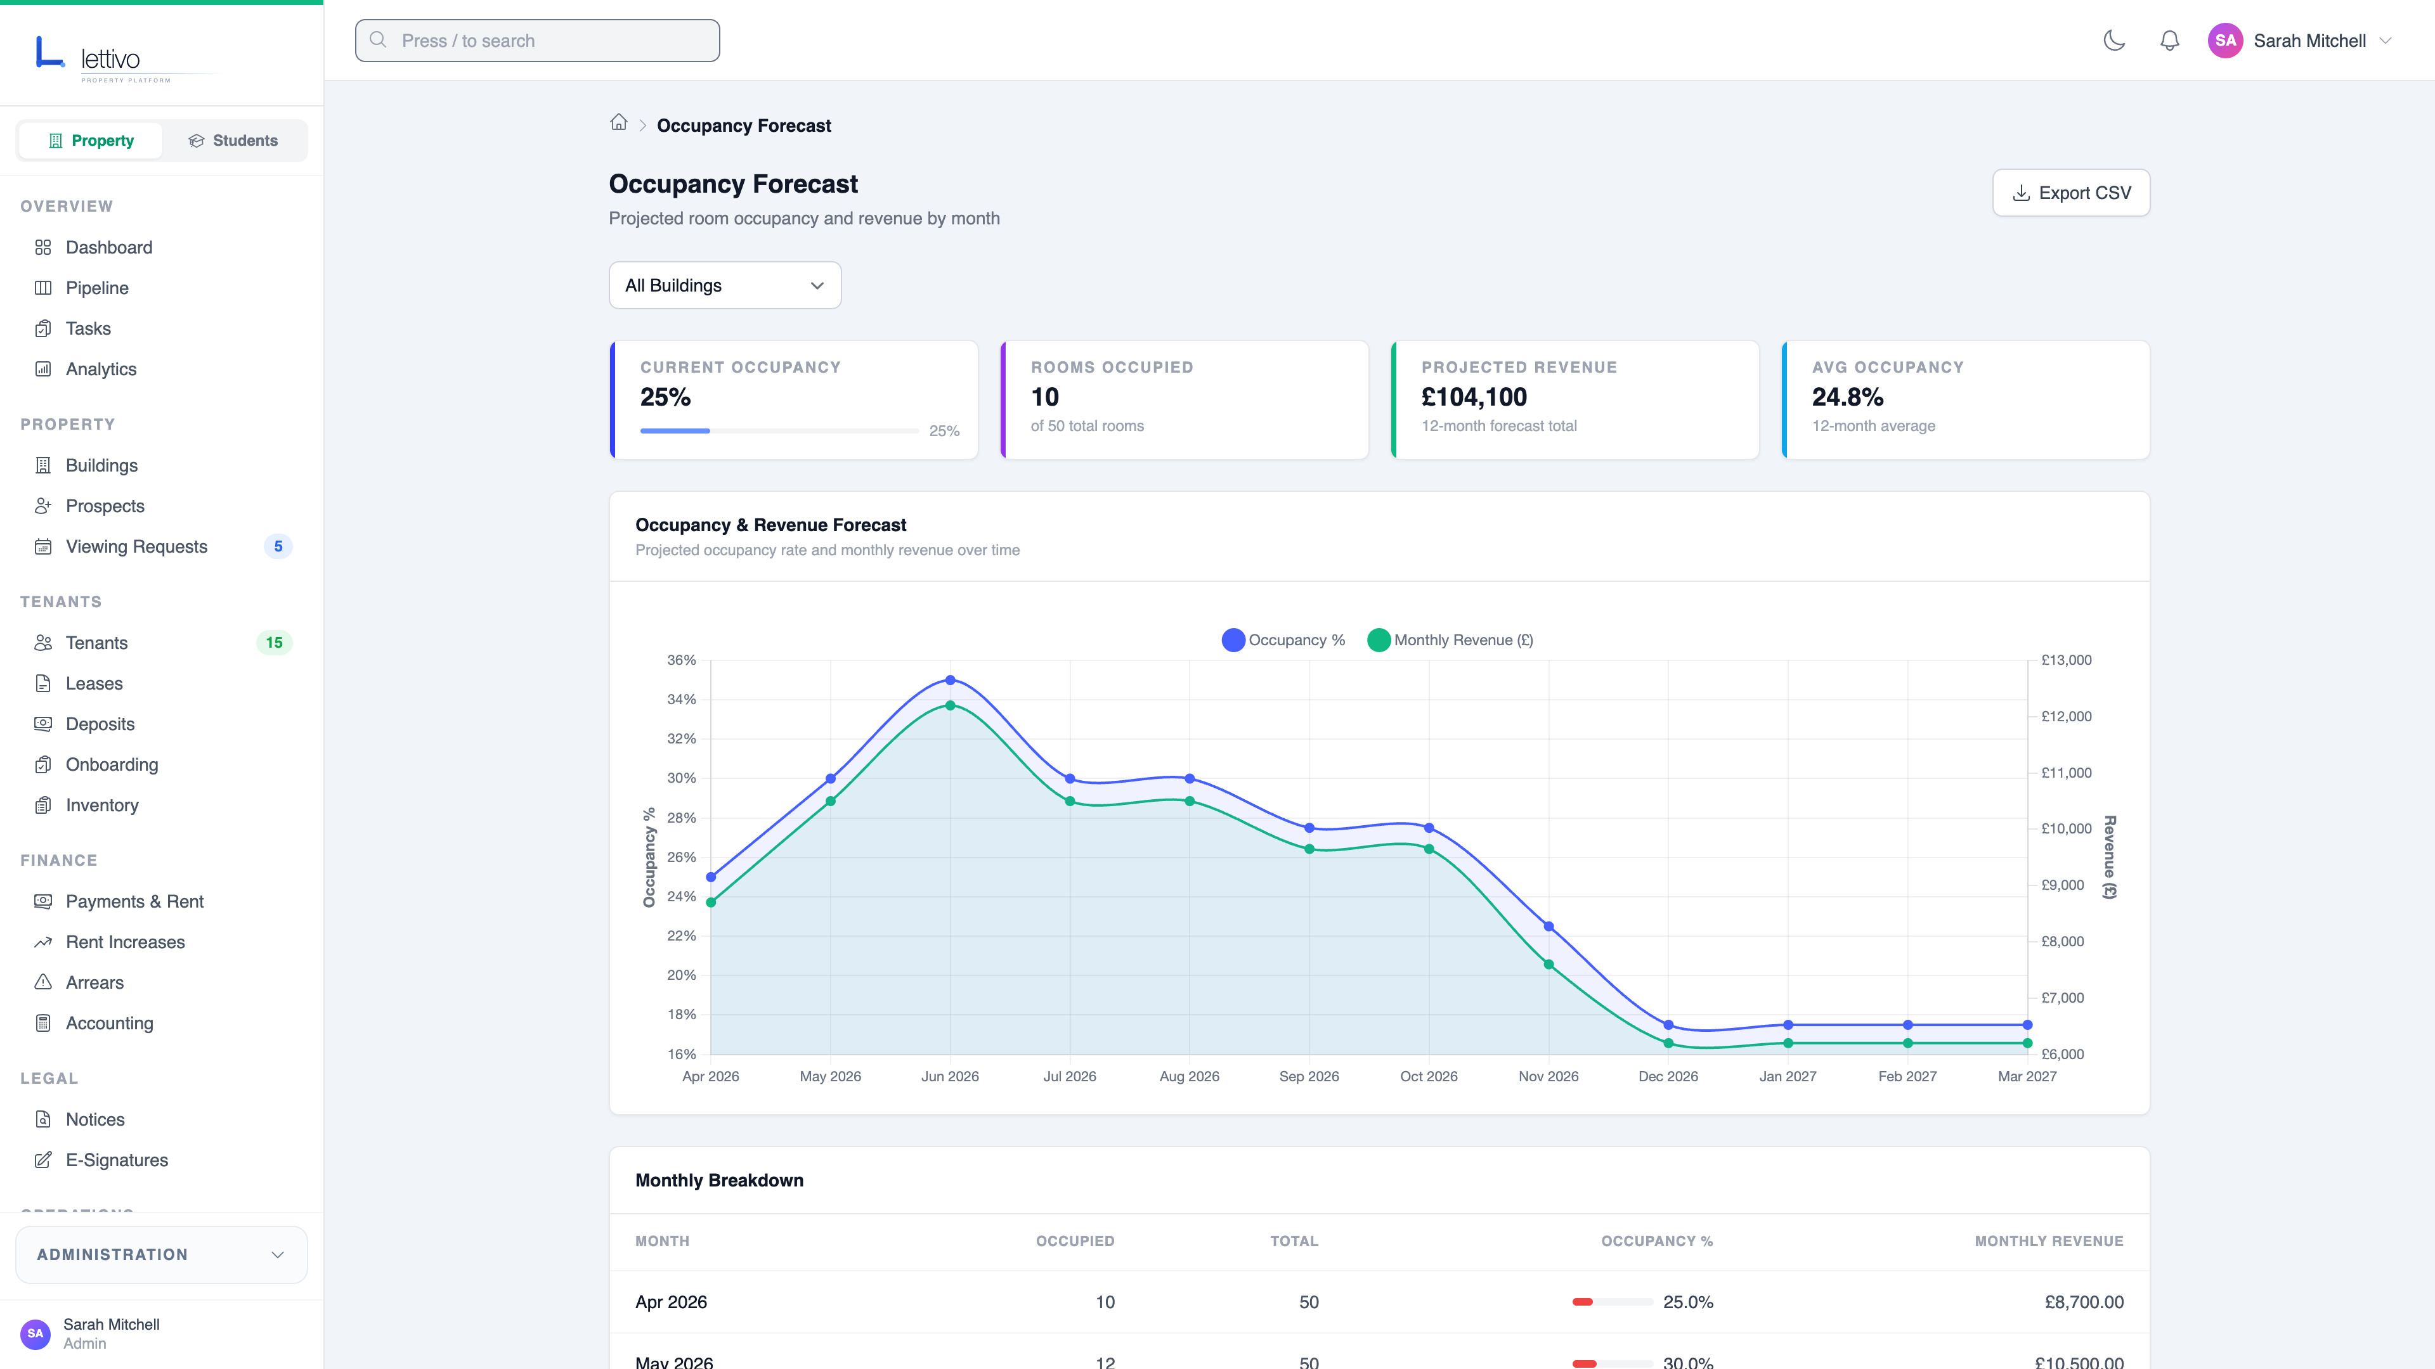Image resolution: width=2435 pixels, height=1369 pixels.
Task: Open the Deposits page icon
Action: point(44,724)
